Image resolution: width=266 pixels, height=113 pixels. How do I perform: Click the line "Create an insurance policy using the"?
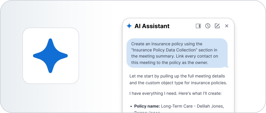click(167, 44)
